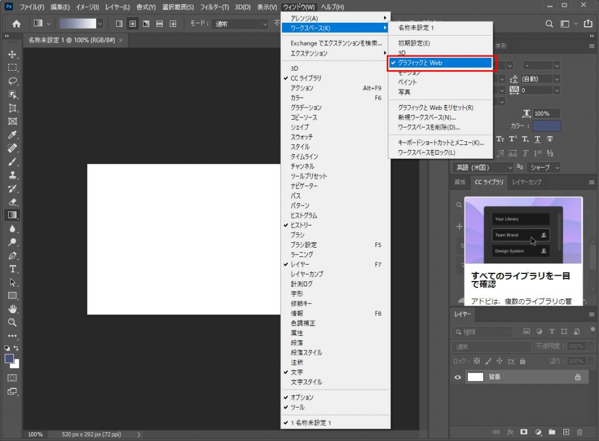
Task: Choose 写真 workspace from submenu
Action: tap(404, 92)
